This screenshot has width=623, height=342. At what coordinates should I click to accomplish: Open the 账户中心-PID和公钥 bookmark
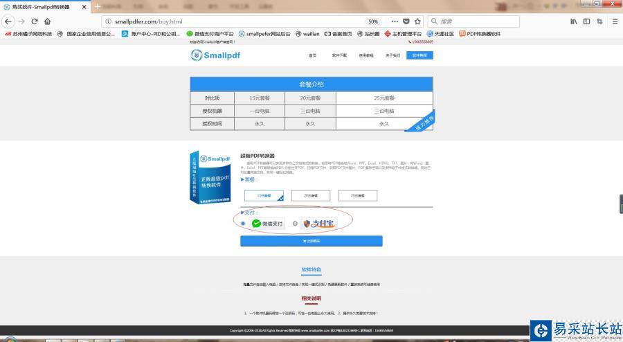click(151, 34)
